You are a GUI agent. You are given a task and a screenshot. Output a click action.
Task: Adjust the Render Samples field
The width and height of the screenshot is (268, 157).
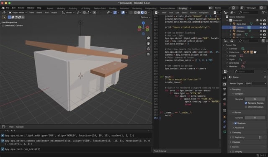point(255,118)
